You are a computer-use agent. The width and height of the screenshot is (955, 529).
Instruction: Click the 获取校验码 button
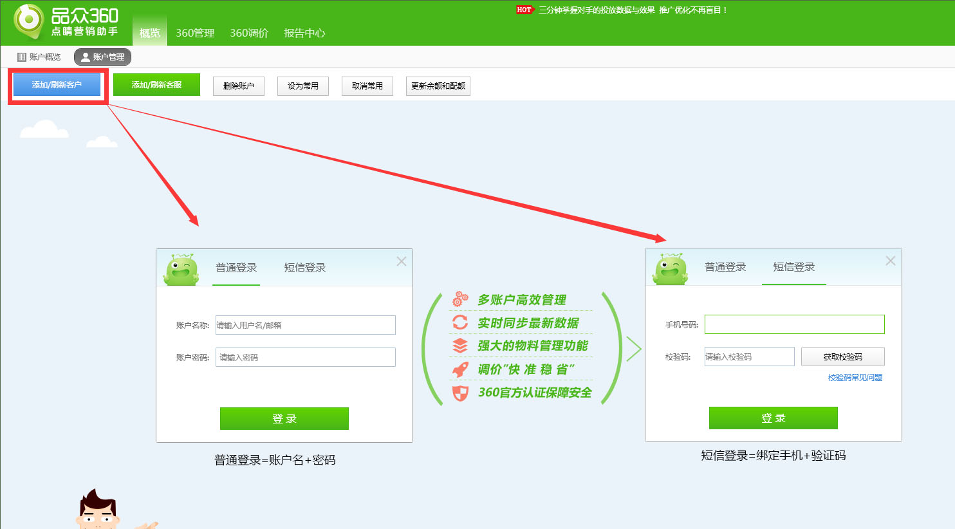pyautogui.click(x=842, y=357)
